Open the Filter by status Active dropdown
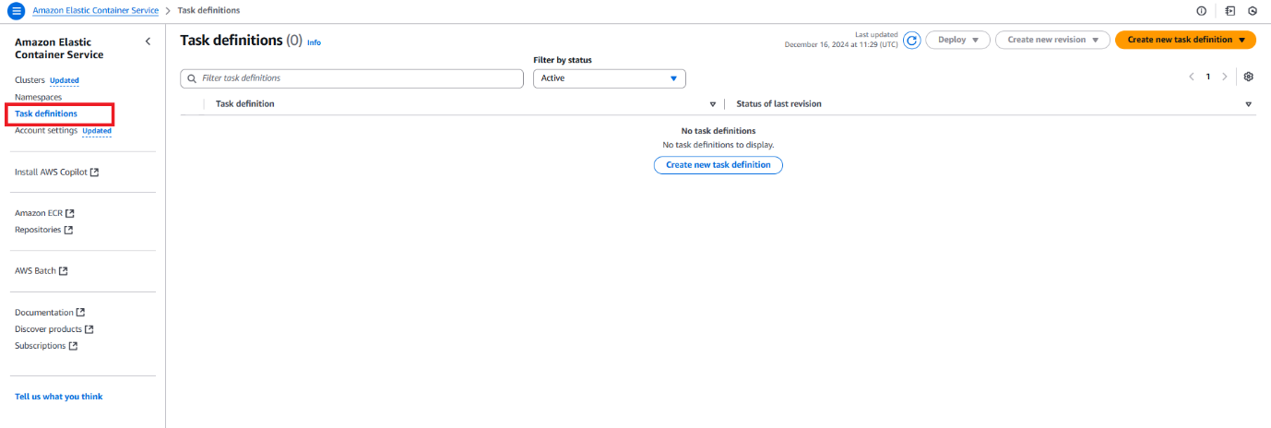This screenshot has height=428, width=1271. (610, 78)
